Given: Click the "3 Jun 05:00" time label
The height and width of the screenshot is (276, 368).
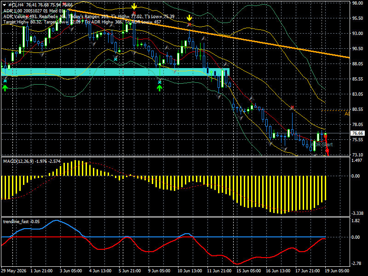Looking at the screenshot, I should pyautogui.click(x=71, y=271).
